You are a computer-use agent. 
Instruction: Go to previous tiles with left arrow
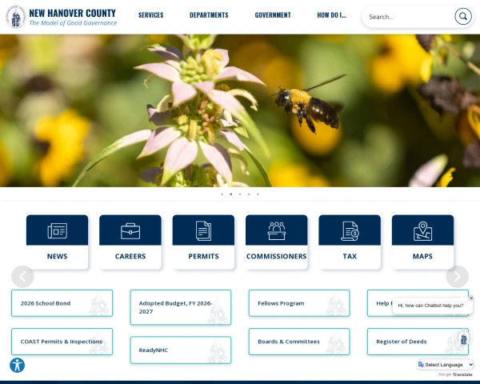click(22, 277)
